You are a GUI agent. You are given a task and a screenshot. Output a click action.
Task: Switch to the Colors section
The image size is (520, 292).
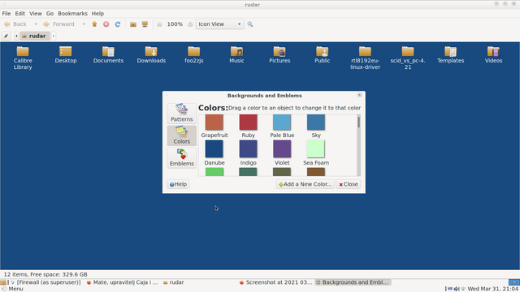click(182, 135)
